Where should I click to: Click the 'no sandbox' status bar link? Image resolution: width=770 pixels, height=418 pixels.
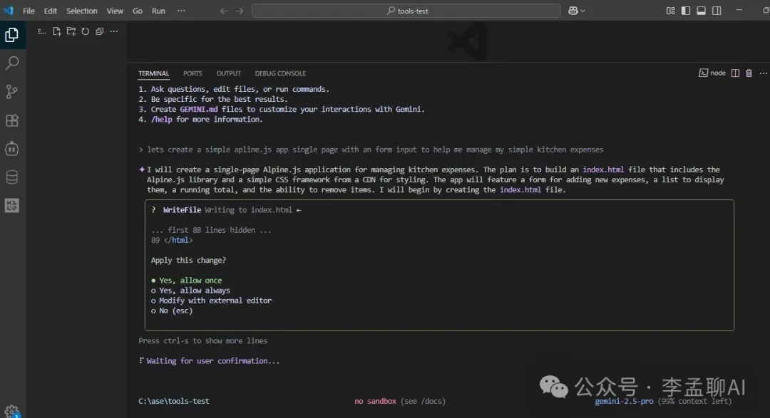click(375, 401)
